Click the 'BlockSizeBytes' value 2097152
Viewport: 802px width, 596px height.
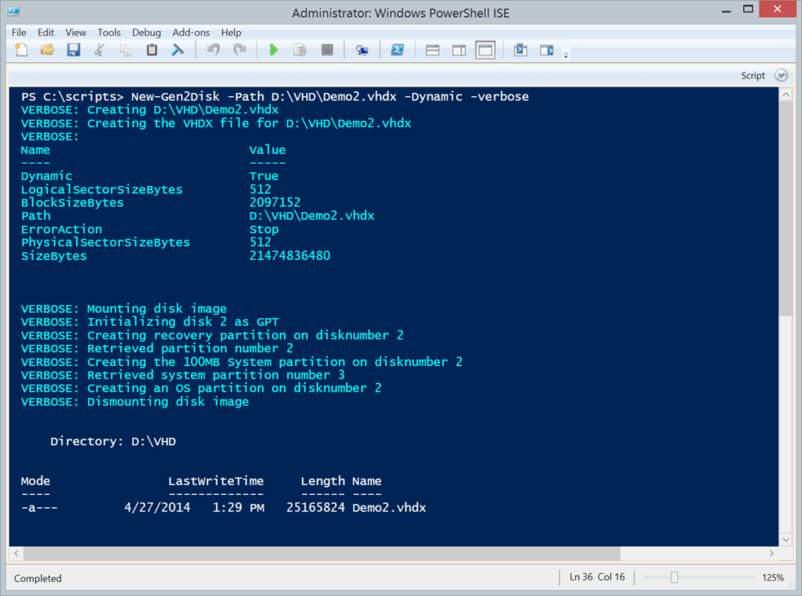pyautogui.click(x=275, y=202)
